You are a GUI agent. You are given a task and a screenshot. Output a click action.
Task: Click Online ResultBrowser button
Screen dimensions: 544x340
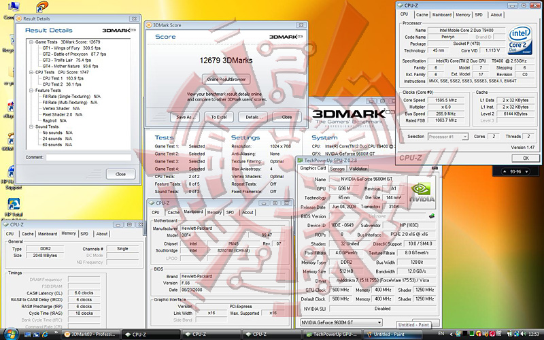pyautogui.click(x=226, y=79)
